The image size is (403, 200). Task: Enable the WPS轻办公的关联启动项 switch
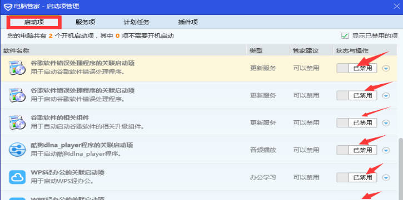[x=357, y=177]
